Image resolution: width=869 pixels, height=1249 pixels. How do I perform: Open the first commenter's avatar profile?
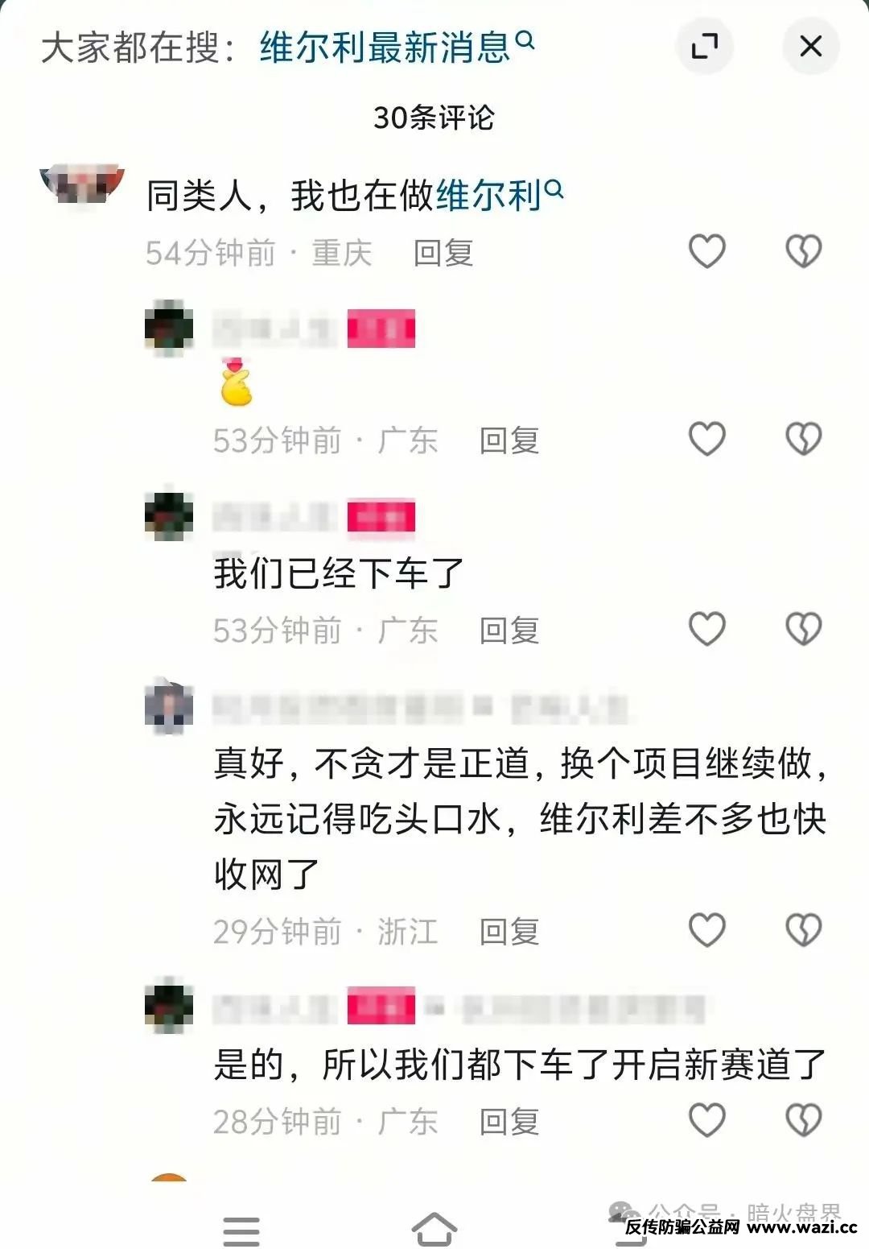(x=82, y=184)
